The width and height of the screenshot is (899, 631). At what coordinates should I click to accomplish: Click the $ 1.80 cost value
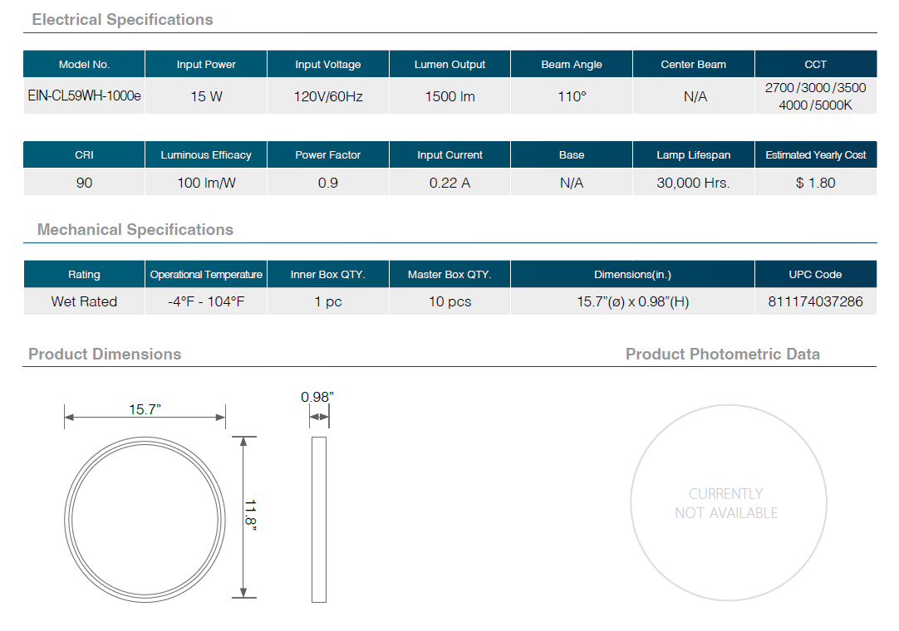tap(815, 183)
